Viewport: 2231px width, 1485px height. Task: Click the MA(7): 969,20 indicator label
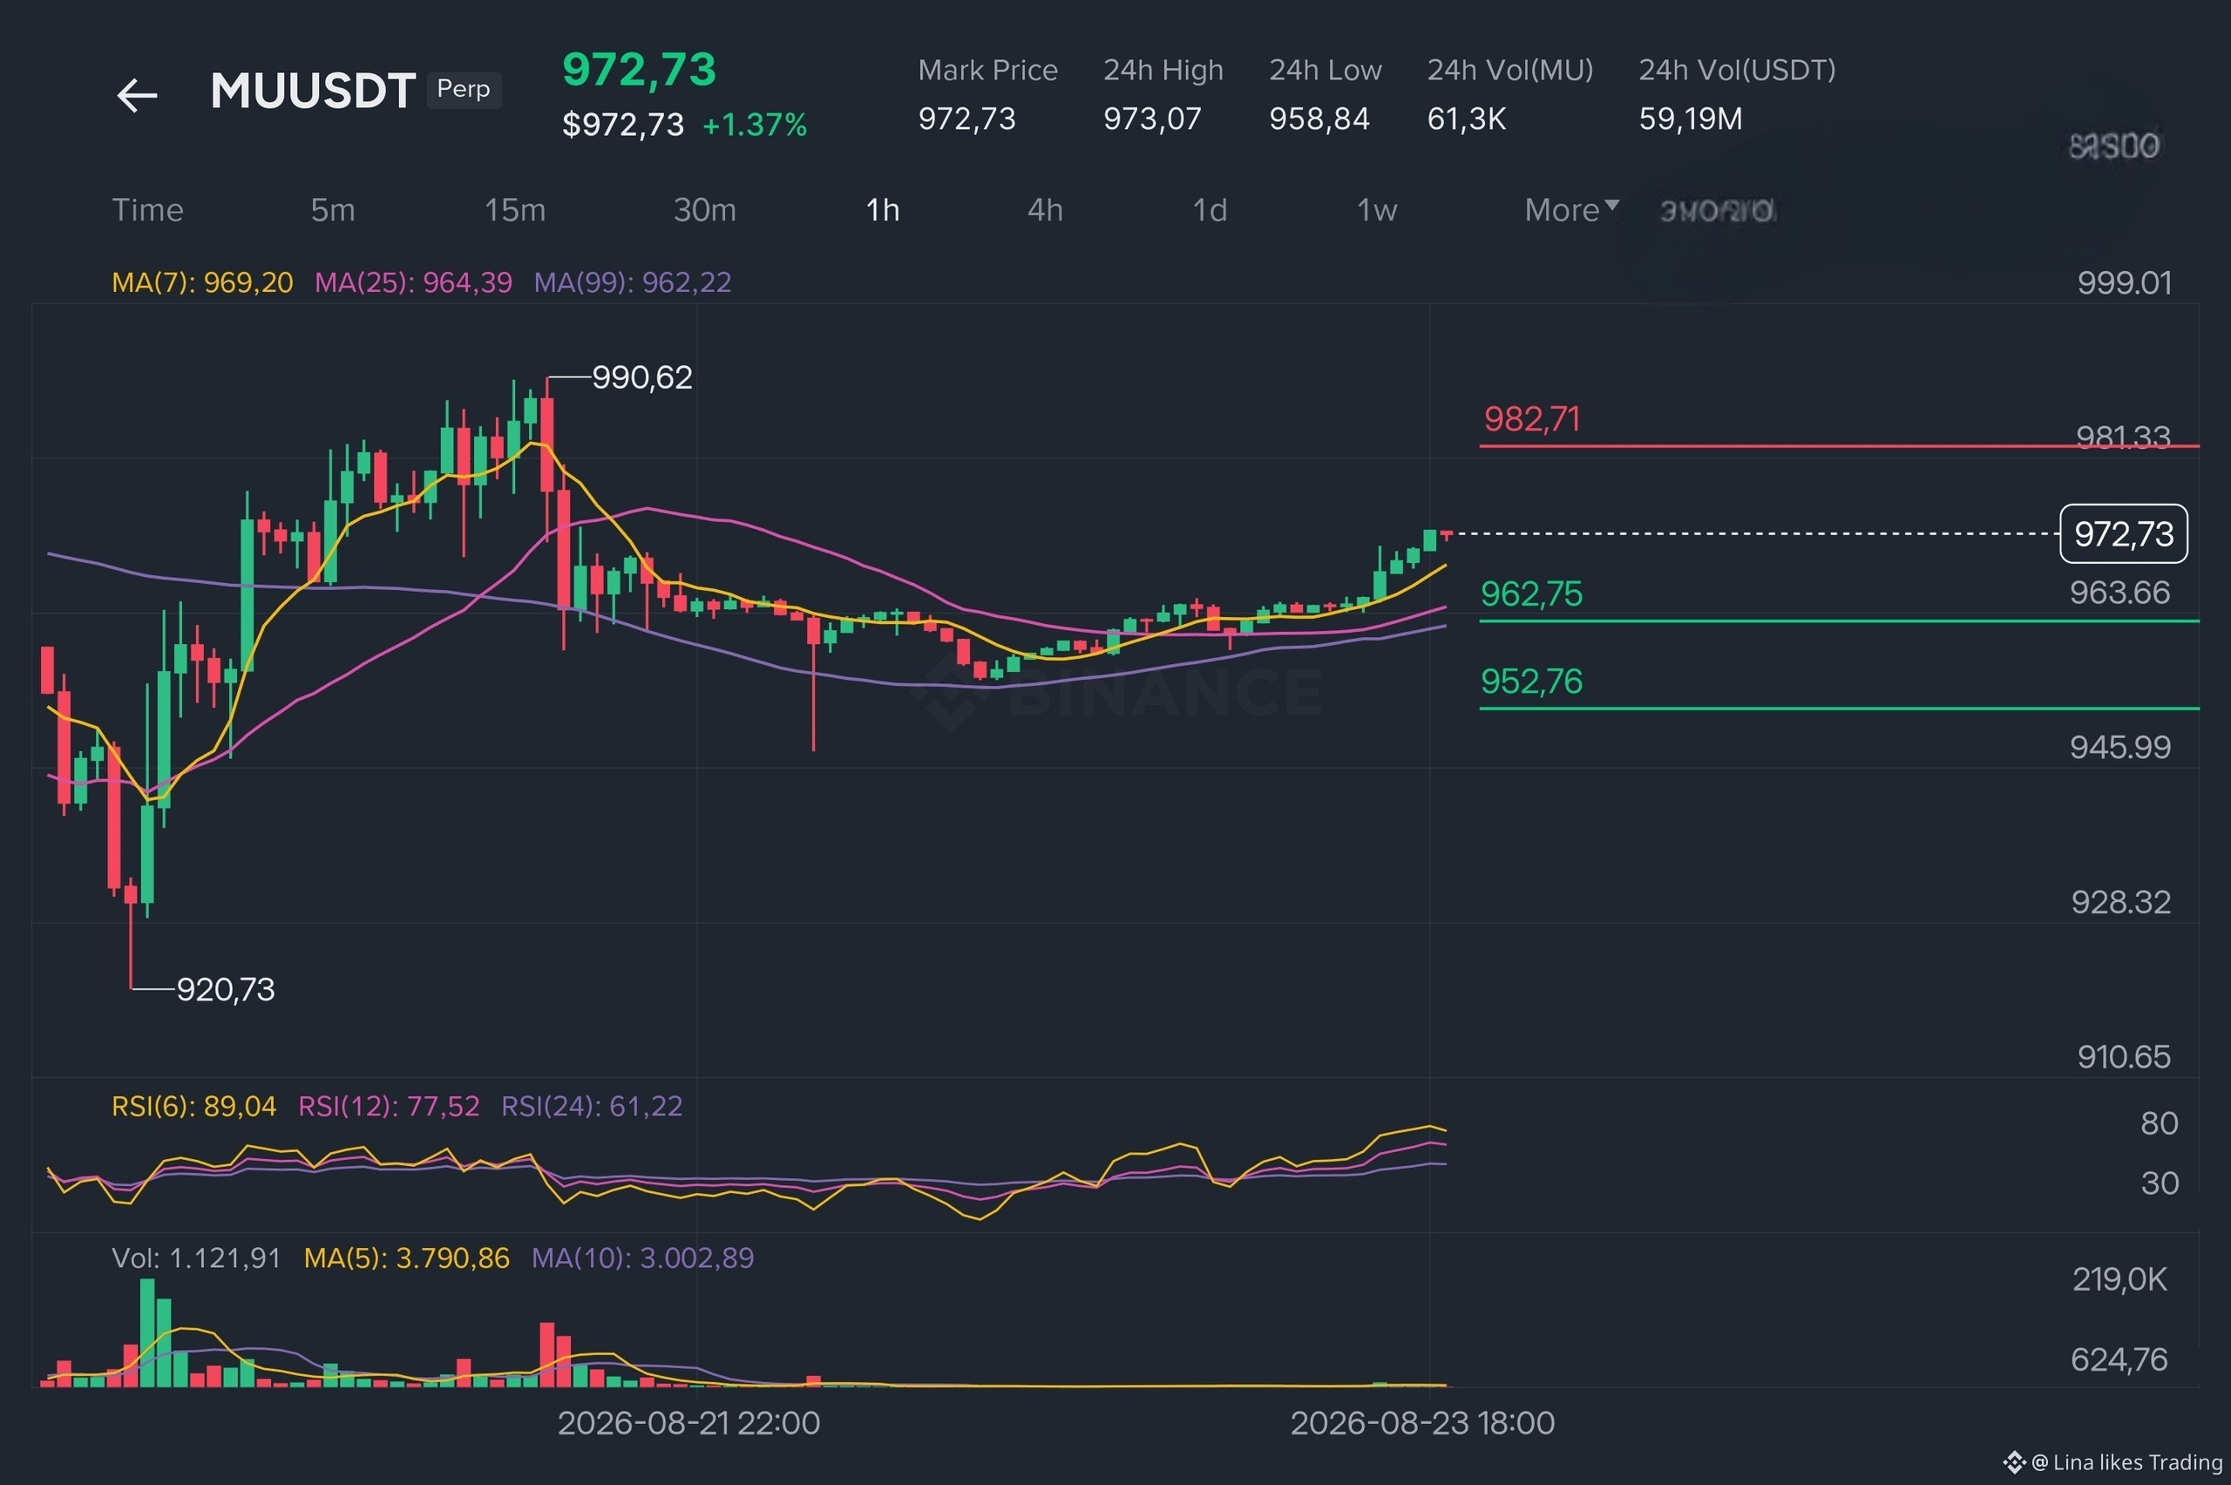[x=203, y=282]
